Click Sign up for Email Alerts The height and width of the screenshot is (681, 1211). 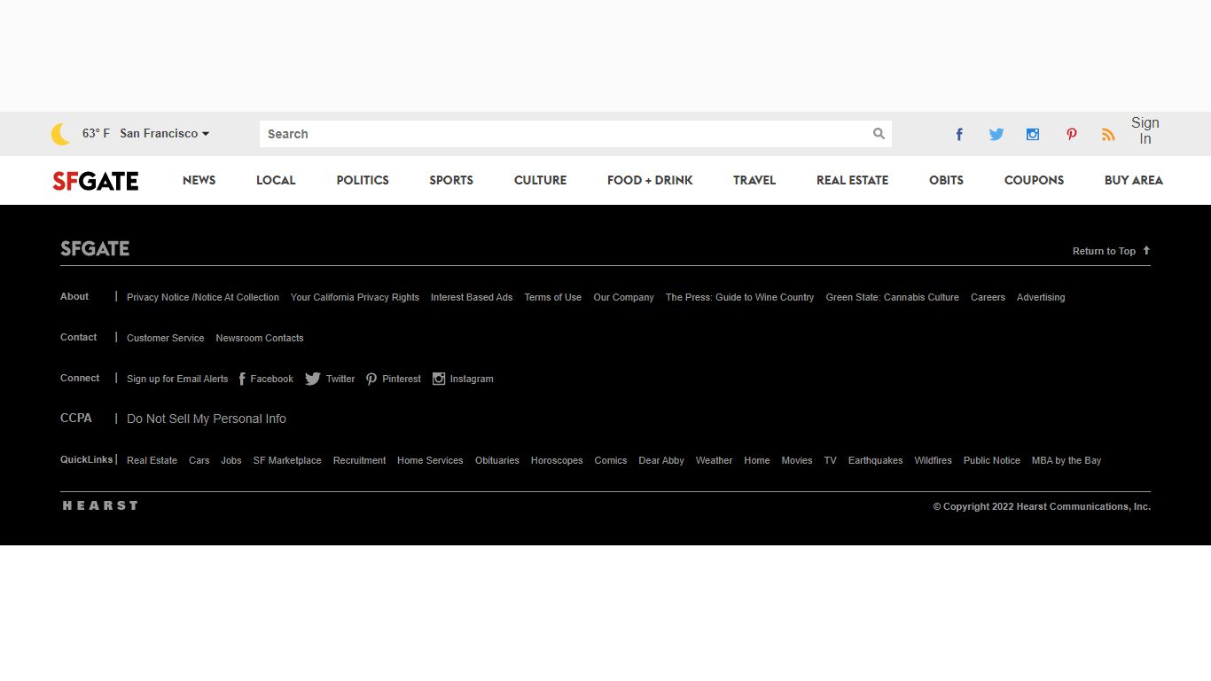[x=177, y=379]
